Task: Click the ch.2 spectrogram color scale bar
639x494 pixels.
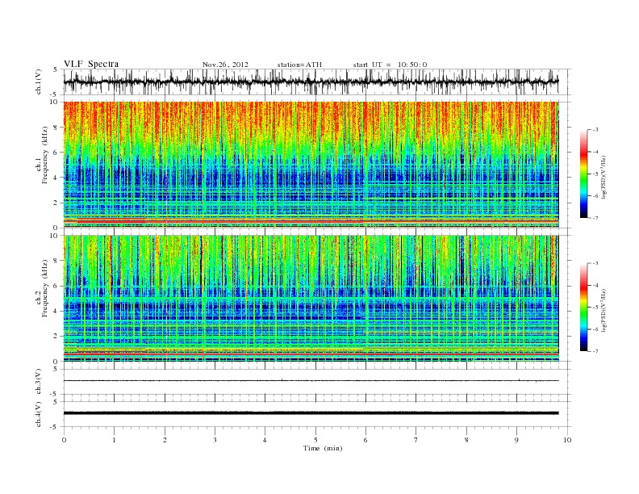Action: tap(583, 307)
